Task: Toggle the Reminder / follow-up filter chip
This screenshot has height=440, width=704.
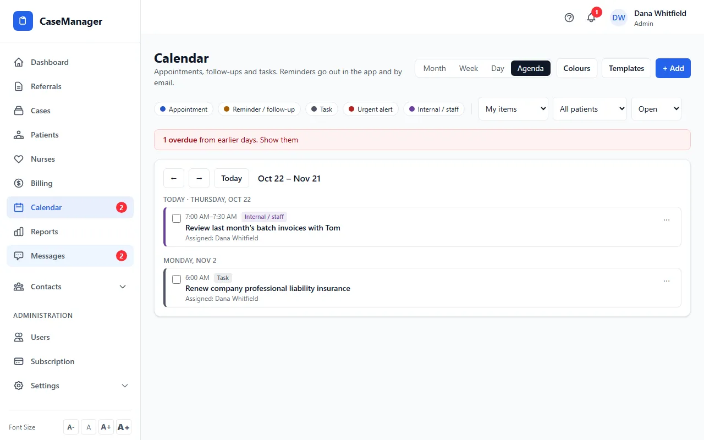Action: 259,109
